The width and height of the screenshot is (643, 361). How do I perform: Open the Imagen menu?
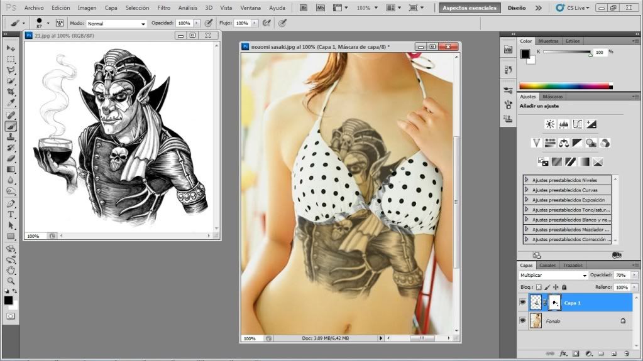(87, 8)
